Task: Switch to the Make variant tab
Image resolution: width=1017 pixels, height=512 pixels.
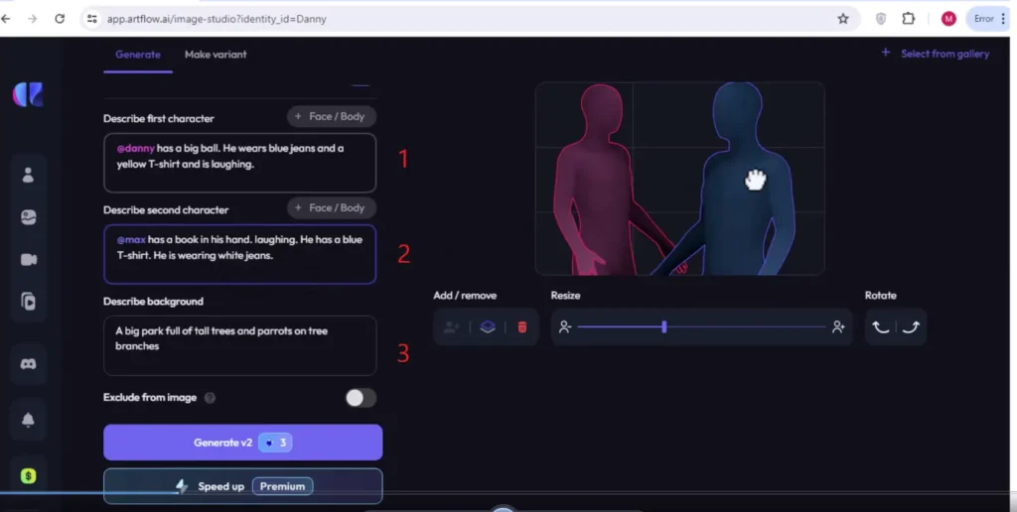Action: [x=216, y=55]
